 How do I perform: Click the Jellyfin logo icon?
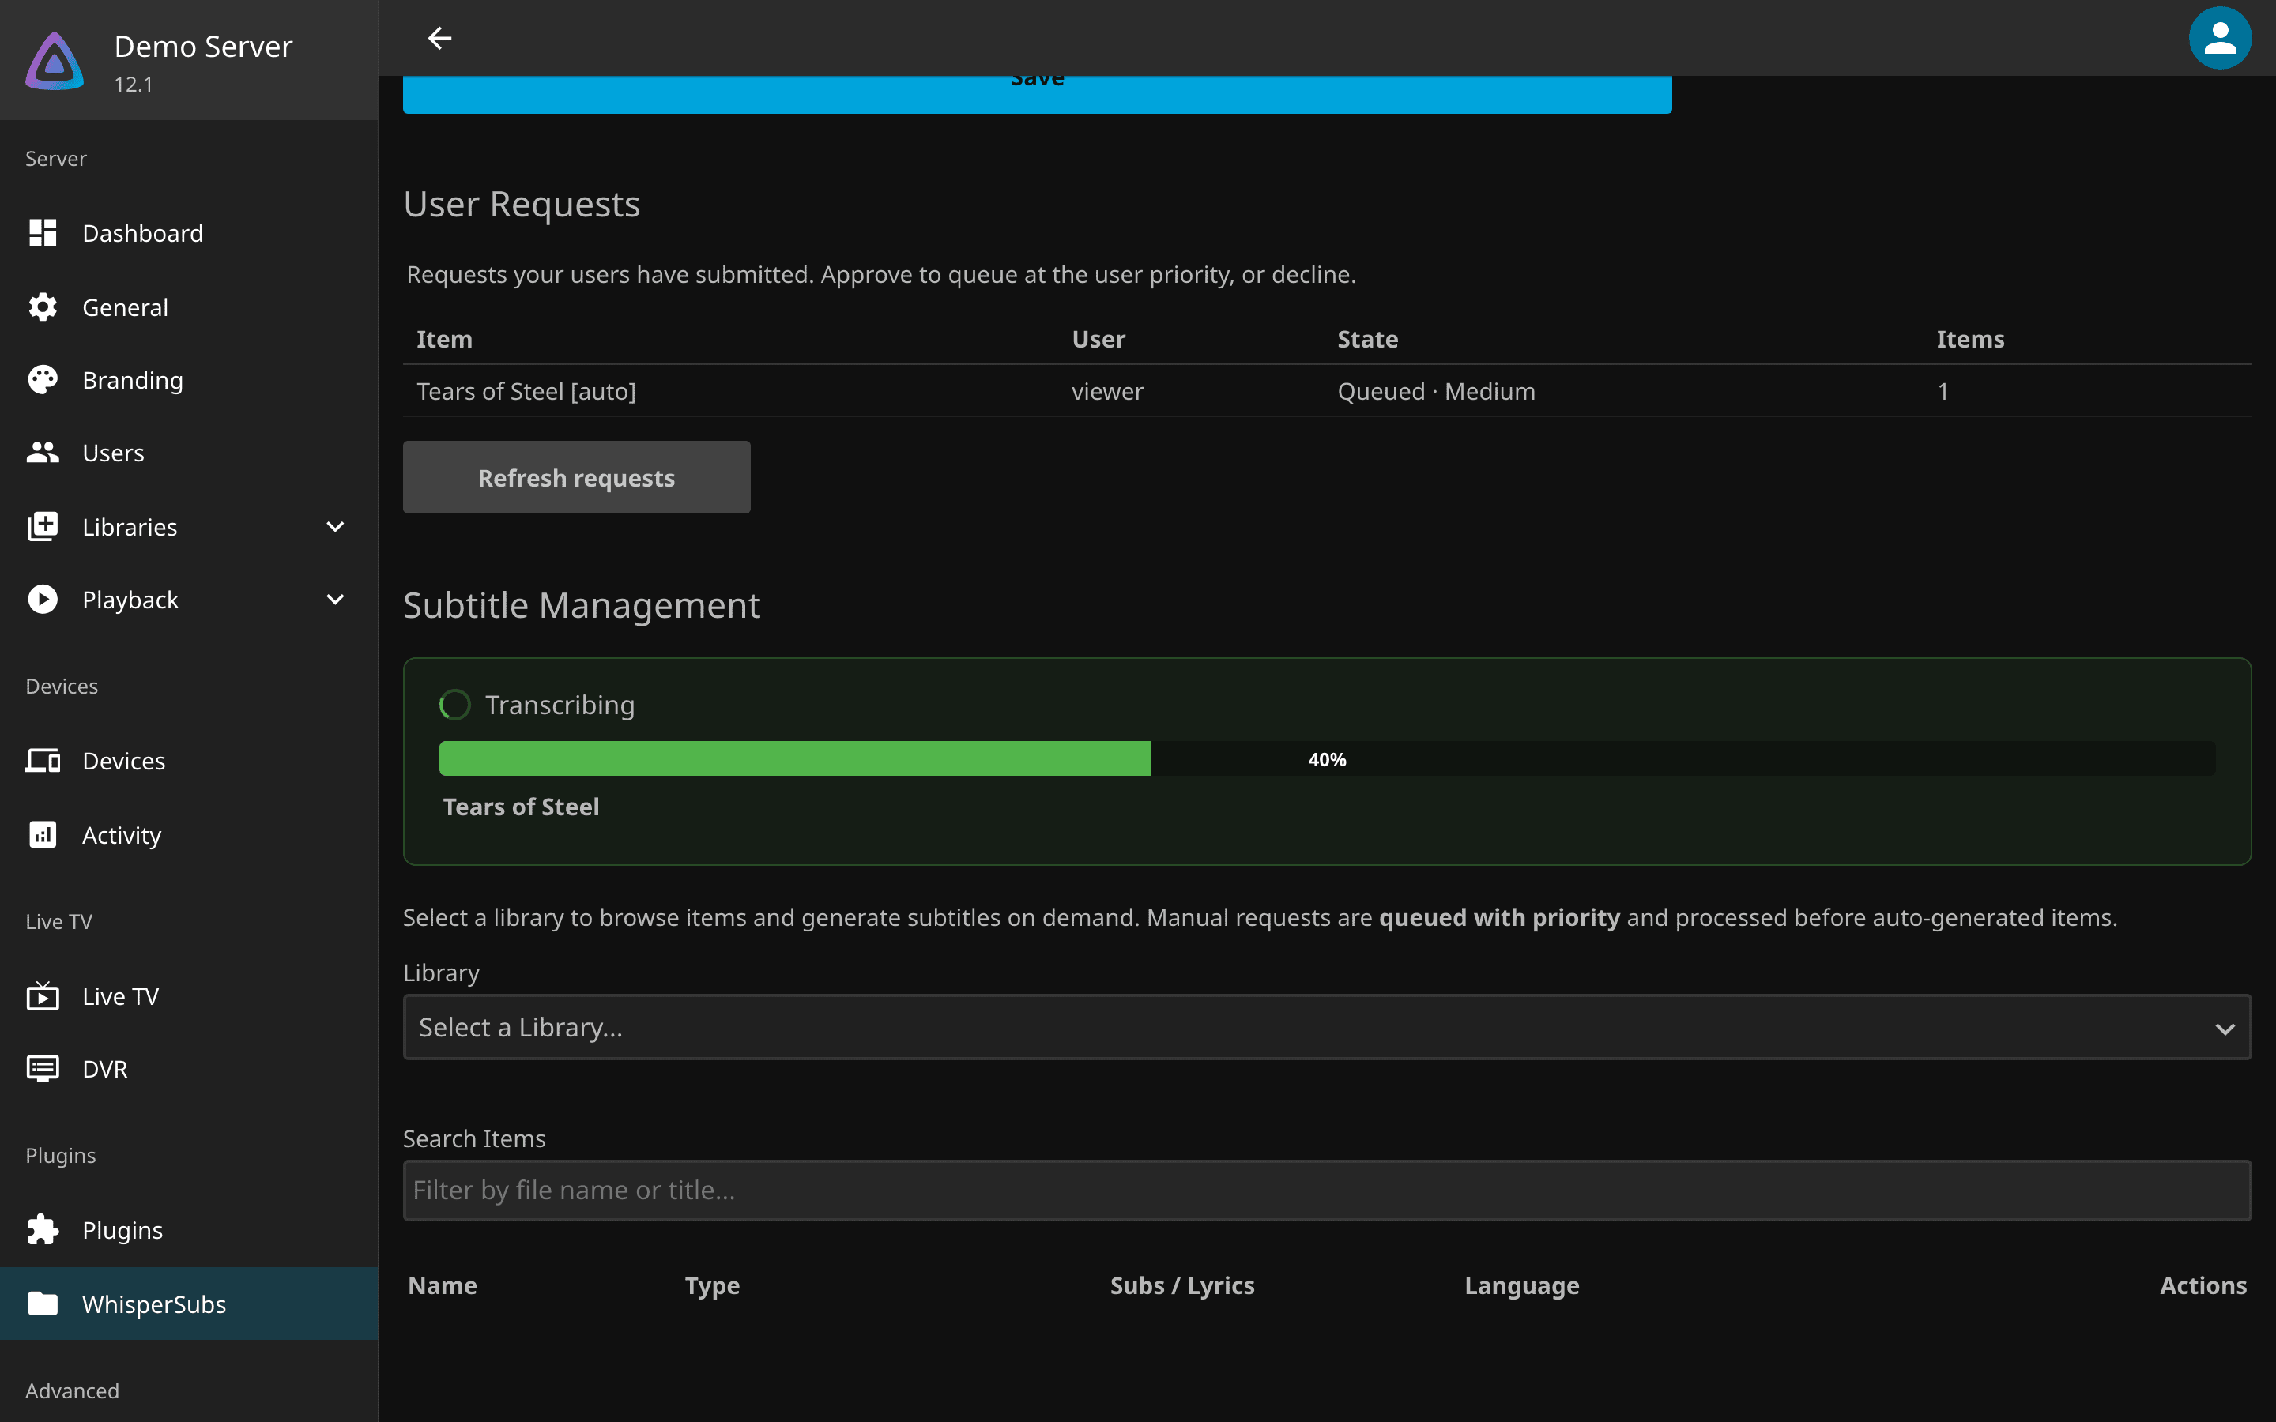click(x=55, y=60)
